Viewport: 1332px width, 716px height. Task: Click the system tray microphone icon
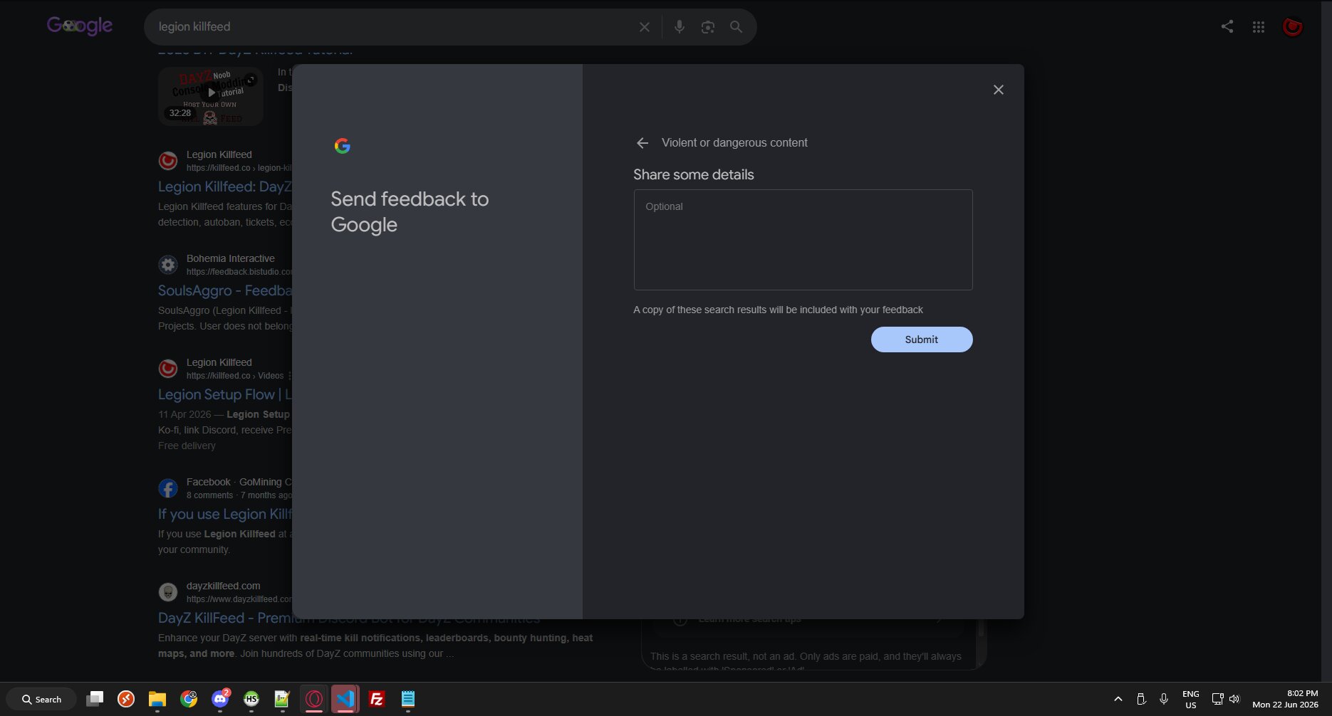coord(1164,700)
